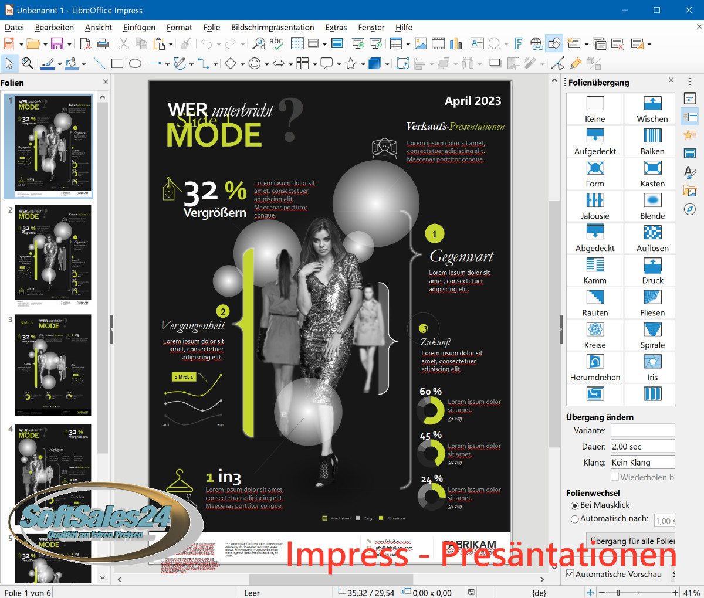
Task: Select slide 3 thumbnail in Folien panel
Action: click(53, 365)
